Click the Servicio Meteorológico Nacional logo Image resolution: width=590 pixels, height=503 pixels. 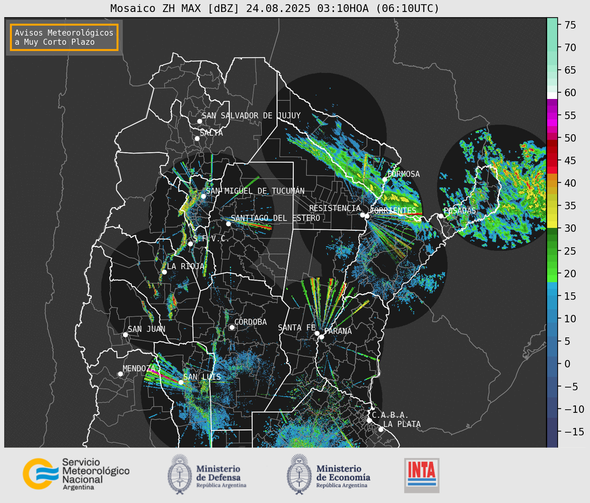click(x=76, y=474)
